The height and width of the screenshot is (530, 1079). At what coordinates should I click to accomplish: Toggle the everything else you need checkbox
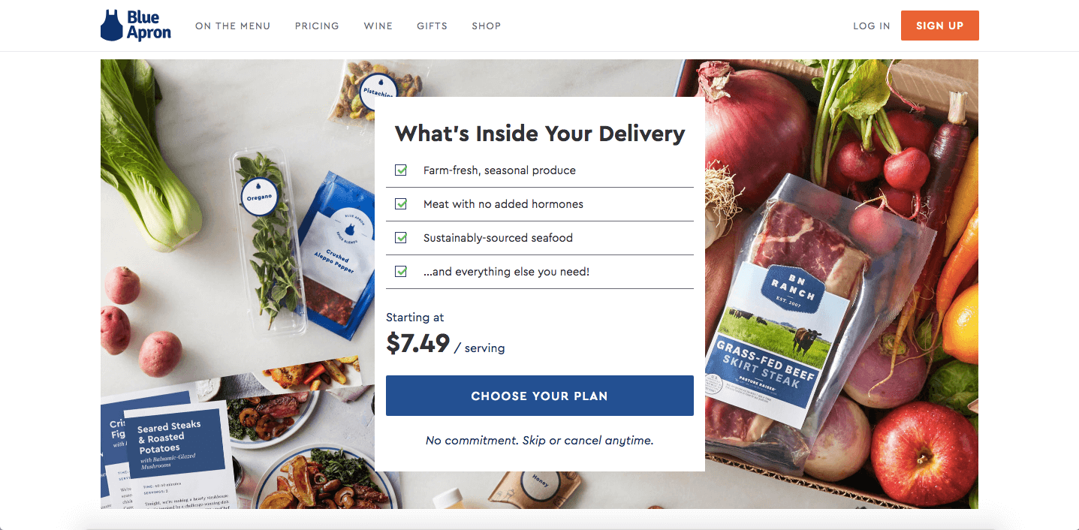coord(401,272)
